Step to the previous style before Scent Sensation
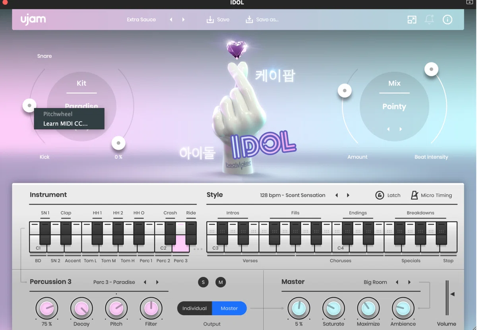 point(336,195)
